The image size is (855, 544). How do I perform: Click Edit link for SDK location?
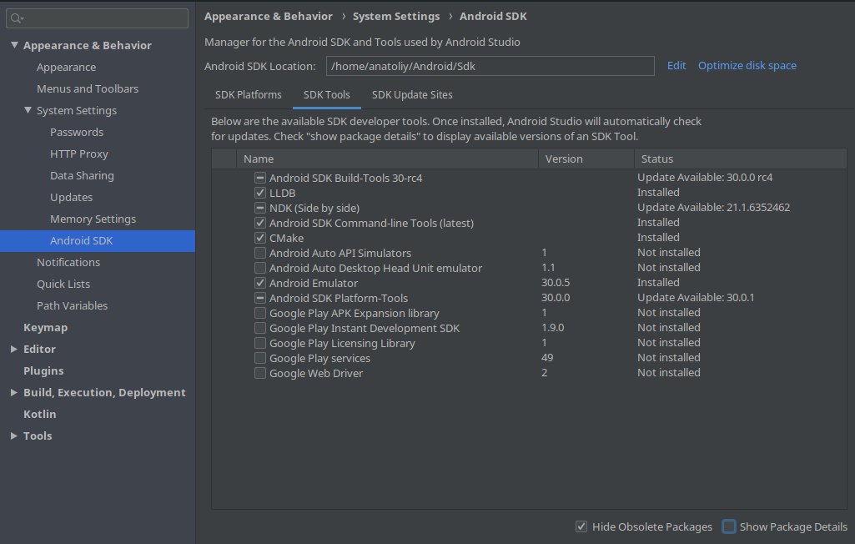click(x=676, y=65)
